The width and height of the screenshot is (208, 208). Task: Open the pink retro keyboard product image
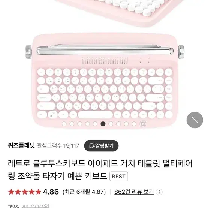(105, 80)
